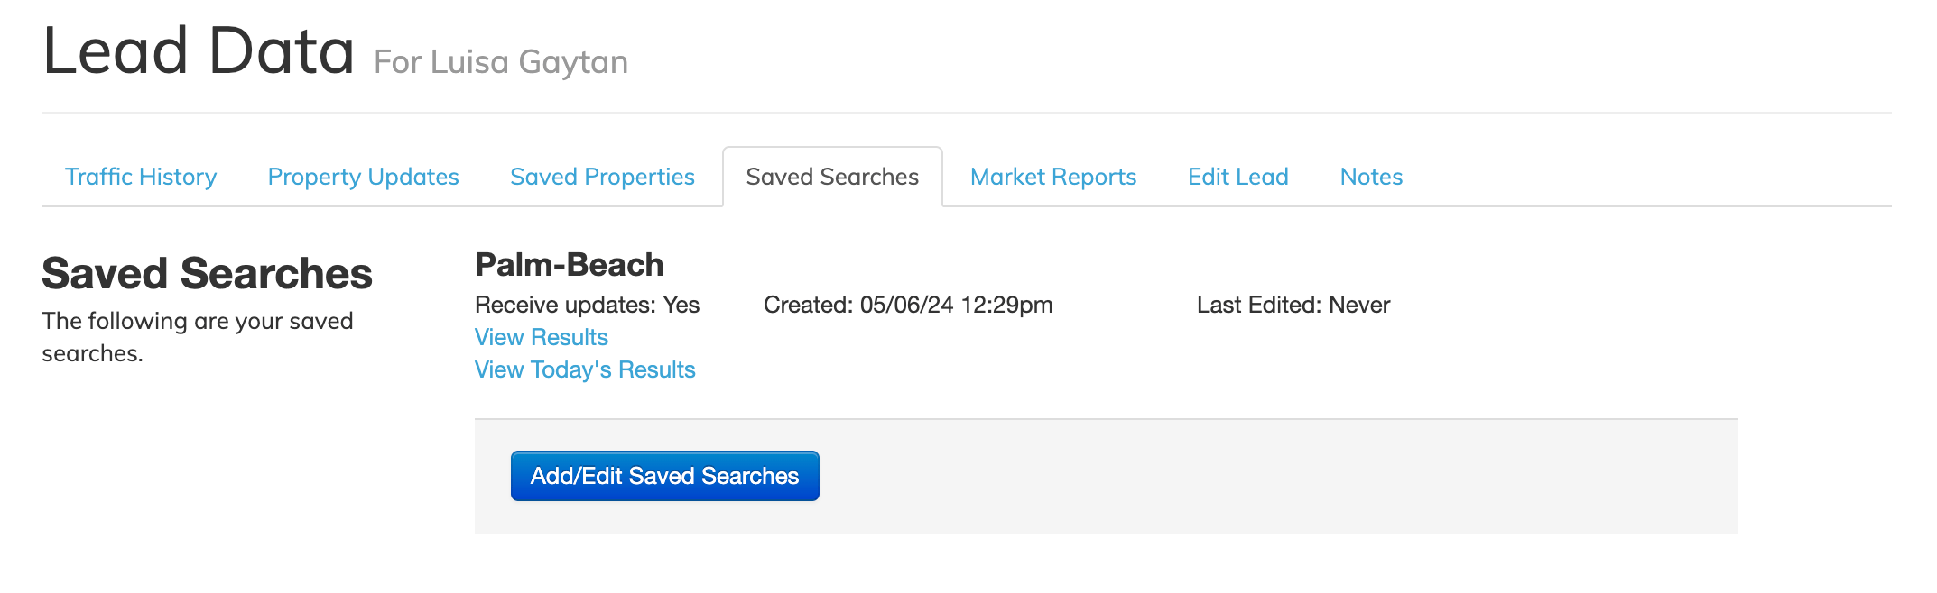Go to the Saved Properties tab
The width and height of the screenshot is (1937, 593).
602,177
